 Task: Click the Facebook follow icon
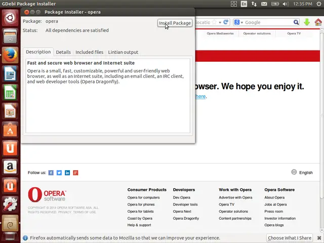click(x=51, y=173)
